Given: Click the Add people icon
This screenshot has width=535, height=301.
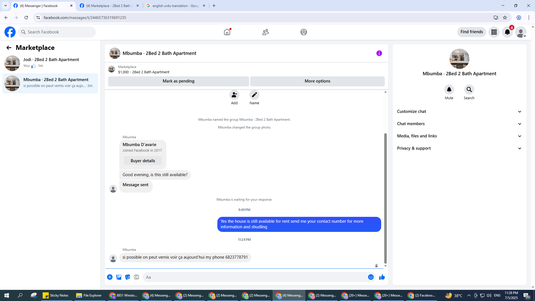Looking at the screenshot, I should [234, 95].
